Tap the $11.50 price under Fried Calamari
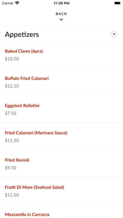Viewport: 123px width, 218px height. coord(12,141)
